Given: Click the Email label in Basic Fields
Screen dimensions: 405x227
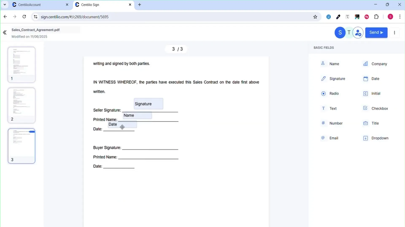Looking at the screenshot, I should [334, 138].
